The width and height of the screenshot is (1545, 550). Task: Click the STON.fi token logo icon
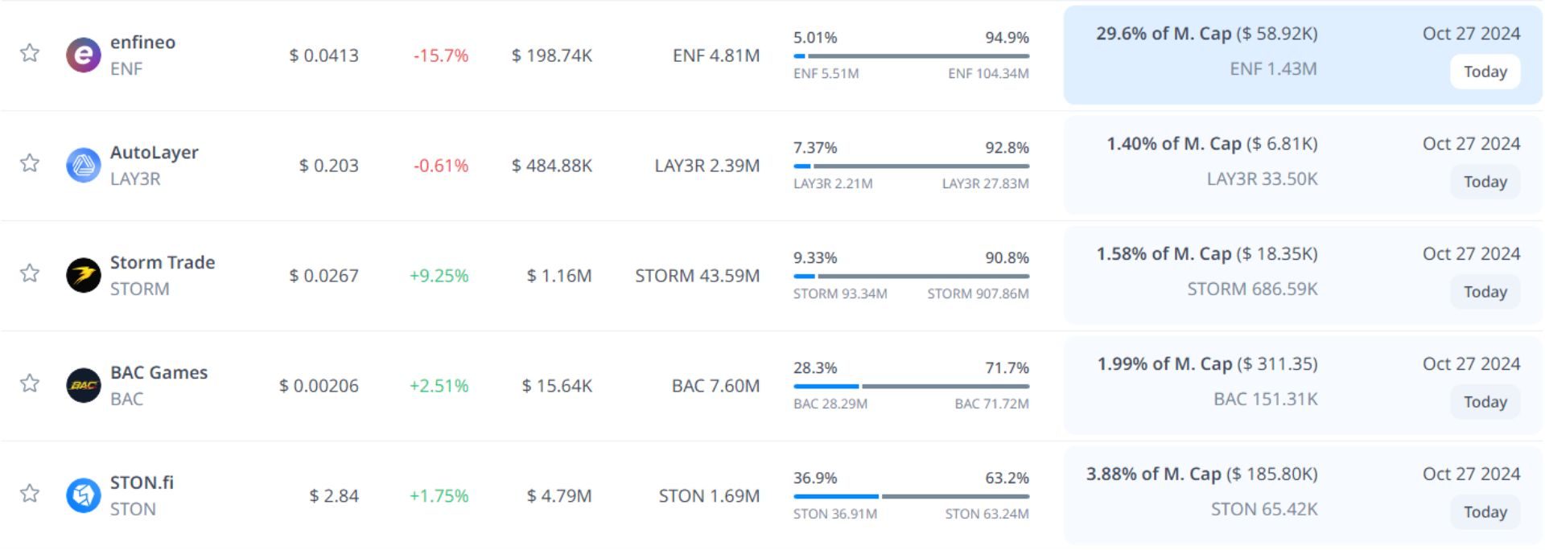(x=84, y=496)
